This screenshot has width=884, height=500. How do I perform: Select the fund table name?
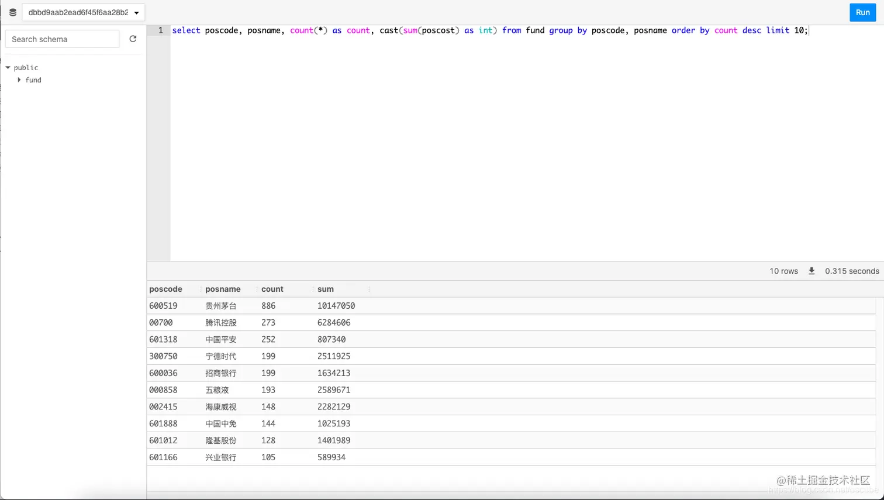[33, 80]
